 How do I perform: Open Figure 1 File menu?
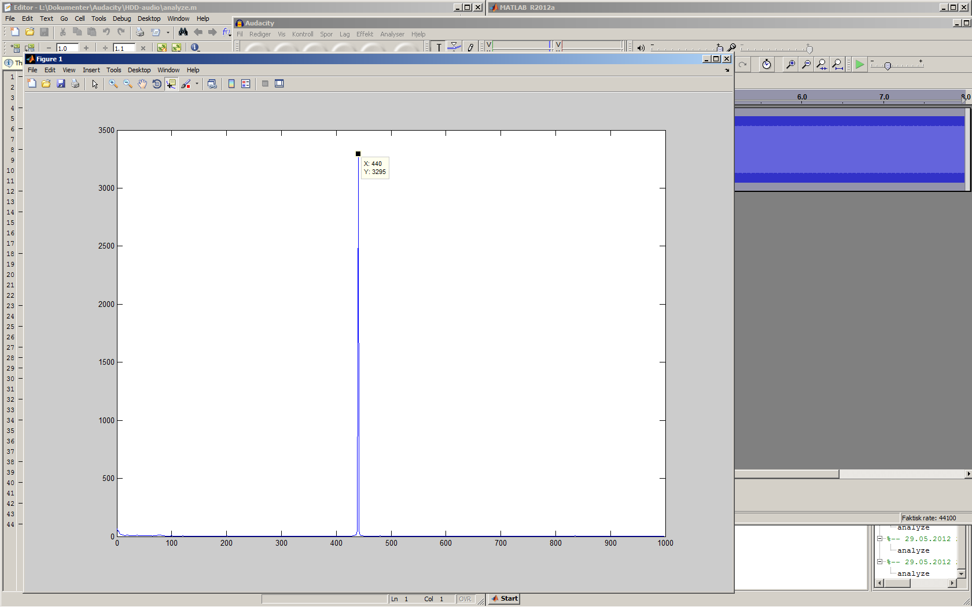point(32,70)
